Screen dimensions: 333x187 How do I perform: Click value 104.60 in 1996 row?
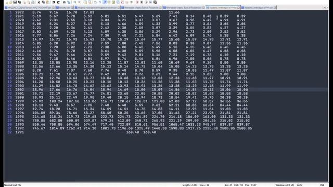click(39, 113)
